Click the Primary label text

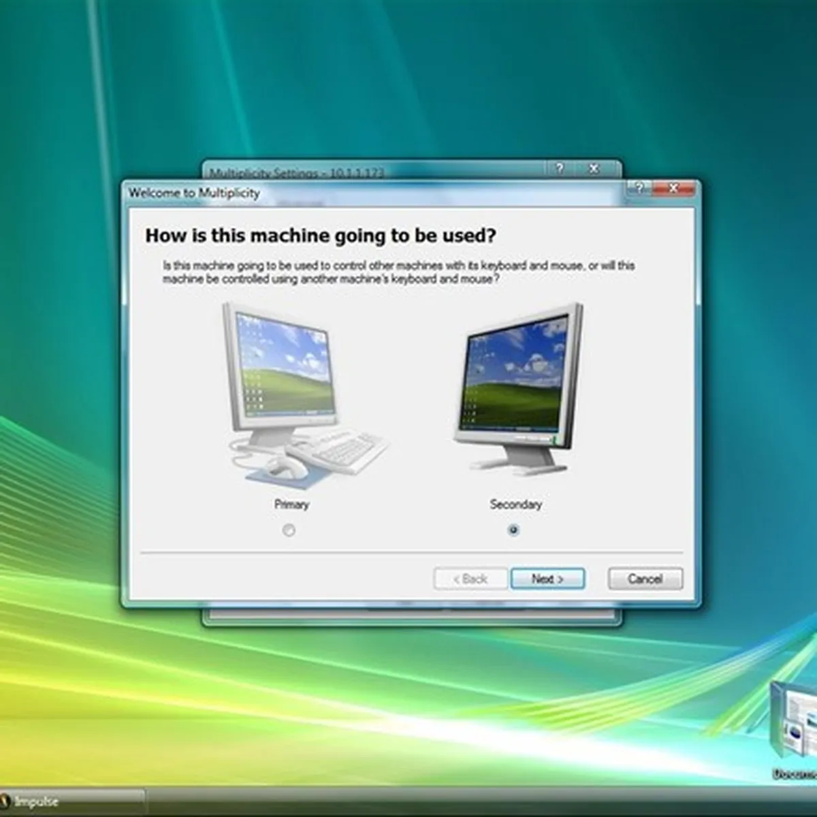click(x=291, y=504)
